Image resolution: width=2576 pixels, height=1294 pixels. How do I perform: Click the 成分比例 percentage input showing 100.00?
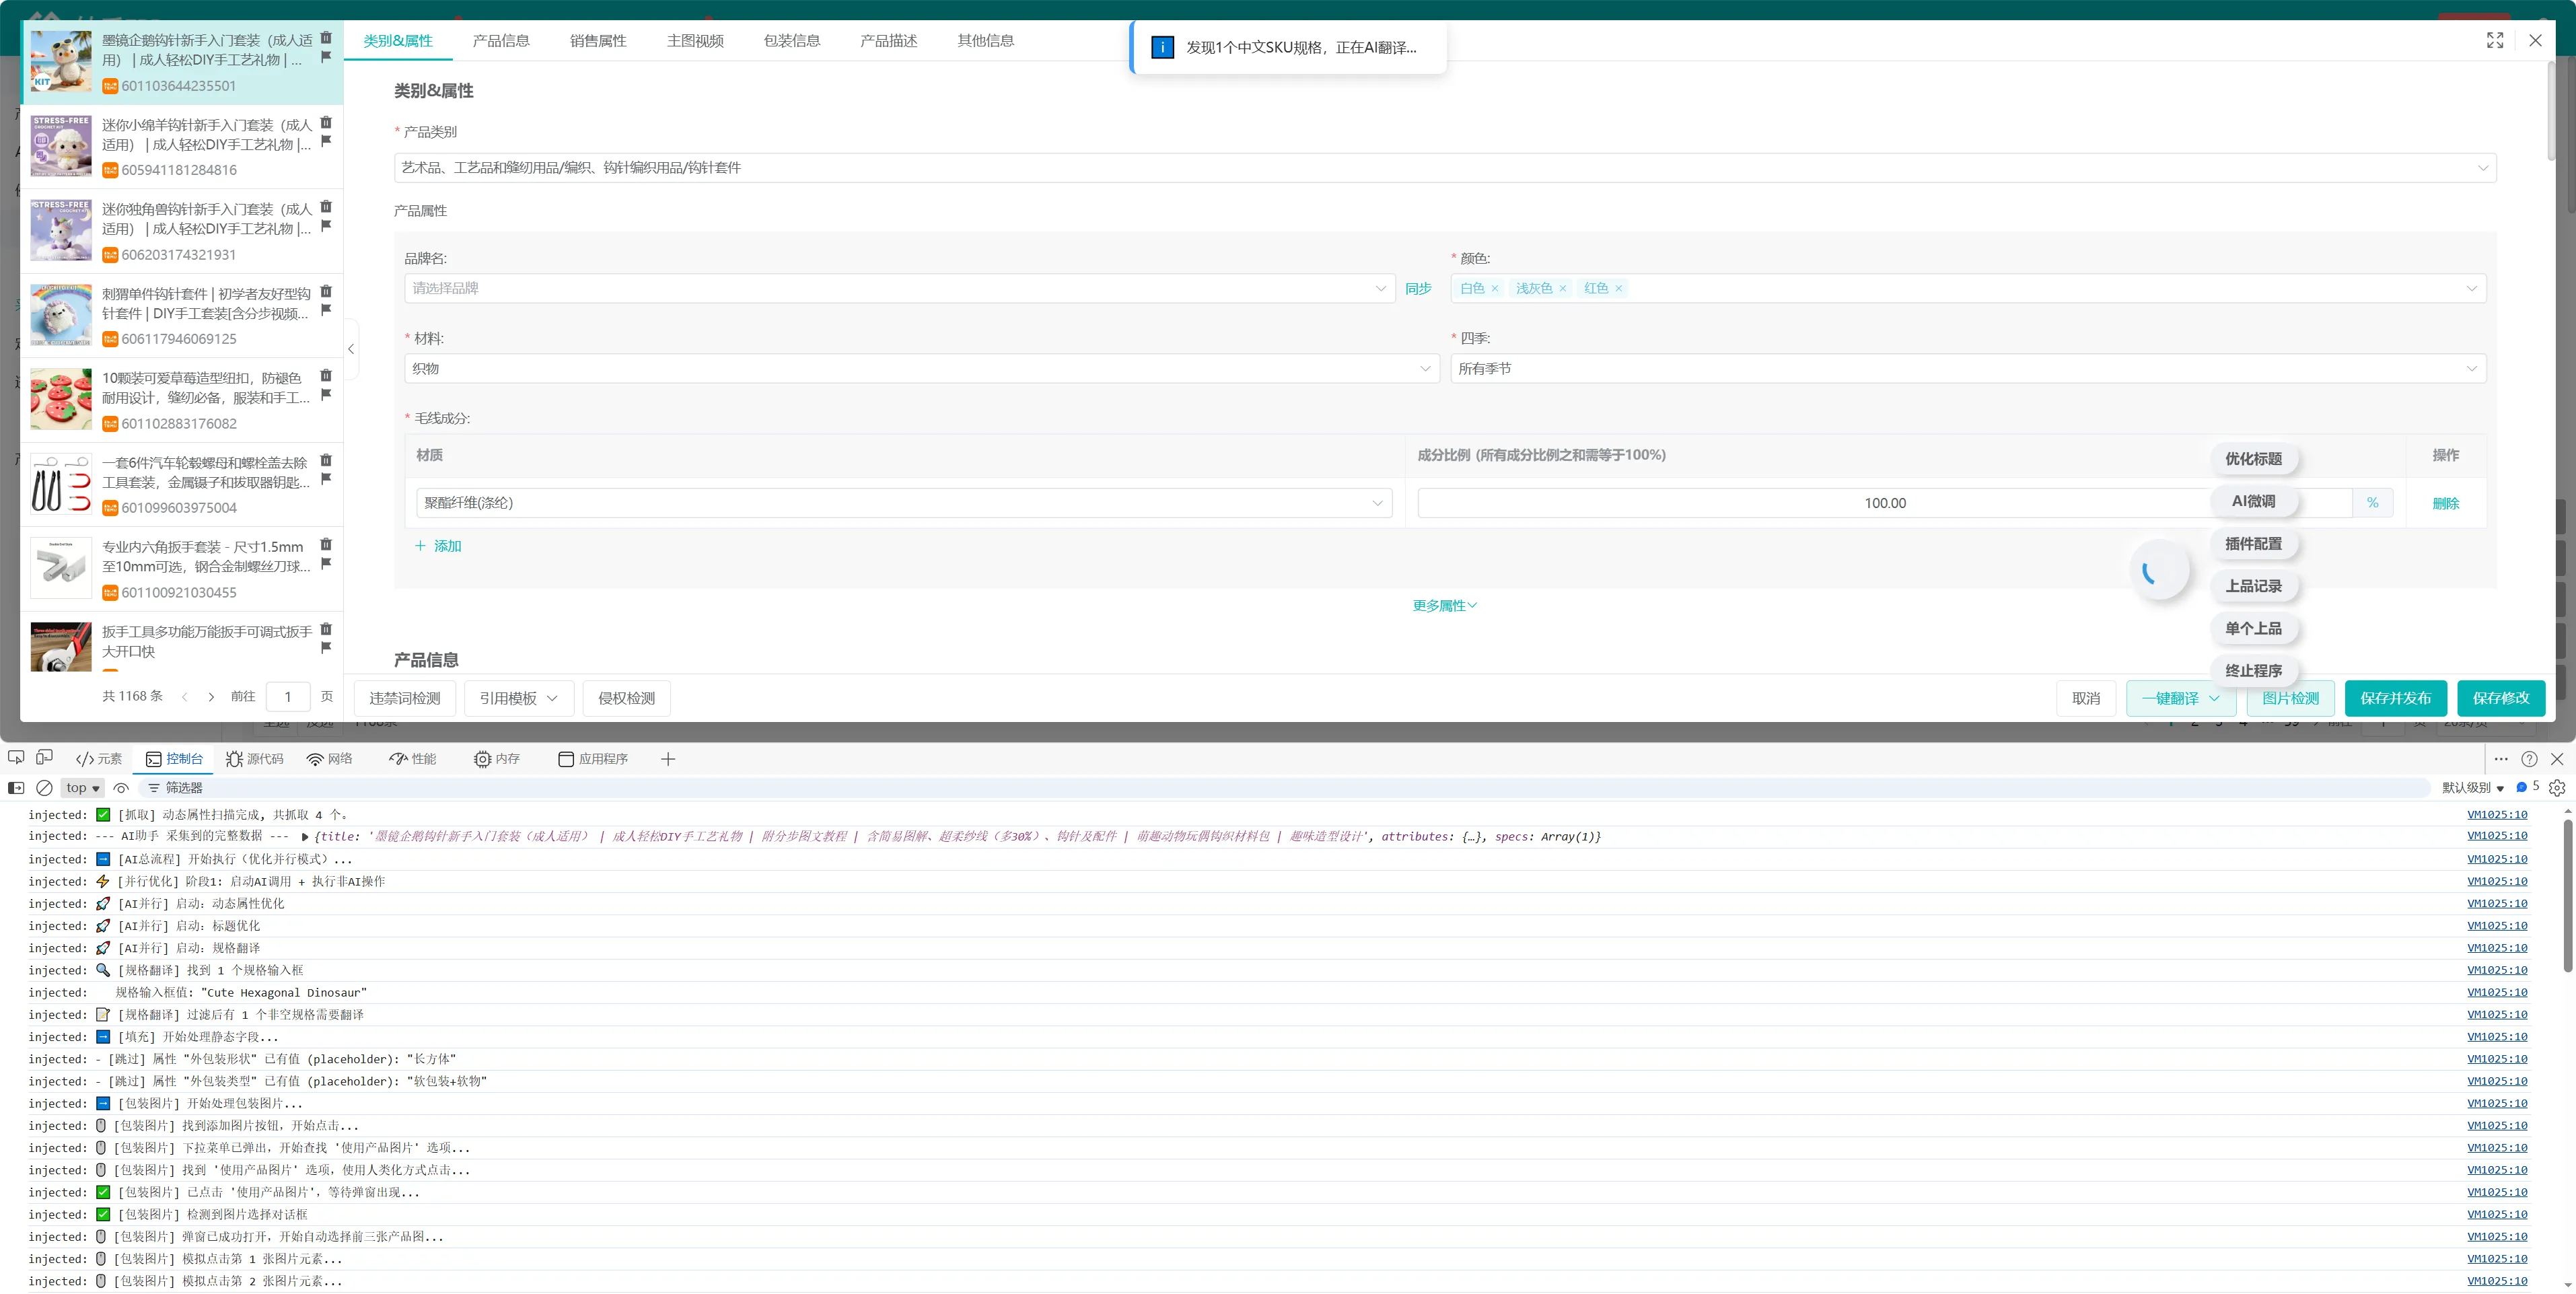click(1885, 503)
